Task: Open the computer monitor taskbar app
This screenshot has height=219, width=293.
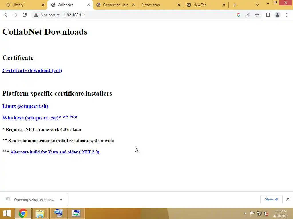Action: (x=58, y=213)
